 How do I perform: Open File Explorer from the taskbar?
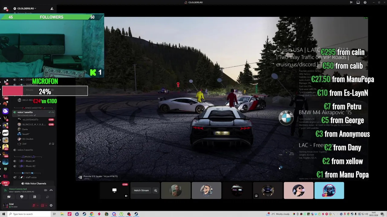(62, 214)
